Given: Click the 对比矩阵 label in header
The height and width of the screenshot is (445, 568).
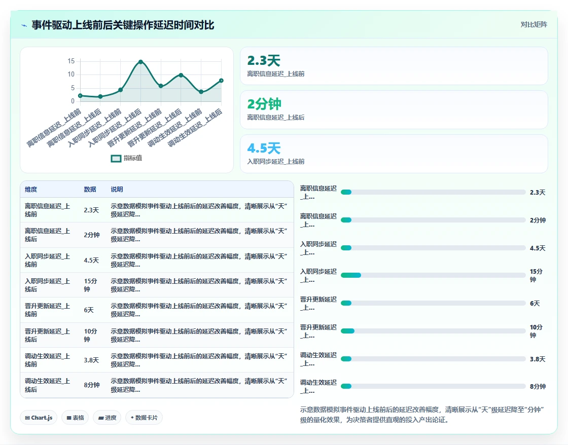Looking at the screenshot, I should 534,25.
